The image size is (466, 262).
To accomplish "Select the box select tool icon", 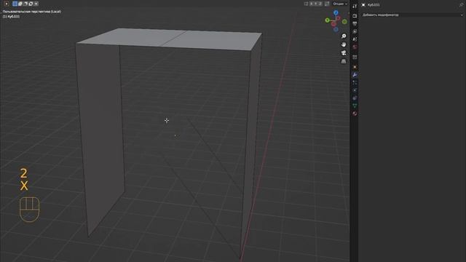I will (x=7, y=4).
